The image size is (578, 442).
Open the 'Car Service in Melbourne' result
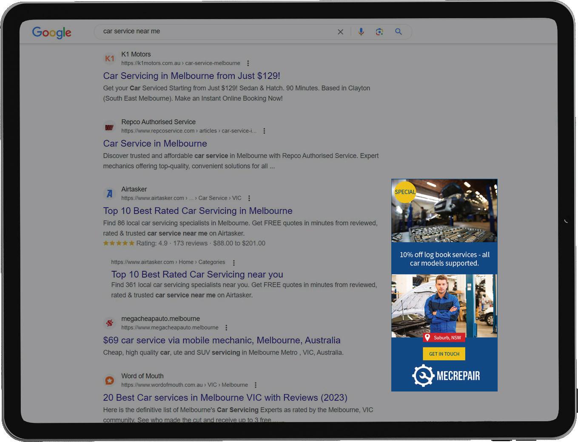pos(155,144)
